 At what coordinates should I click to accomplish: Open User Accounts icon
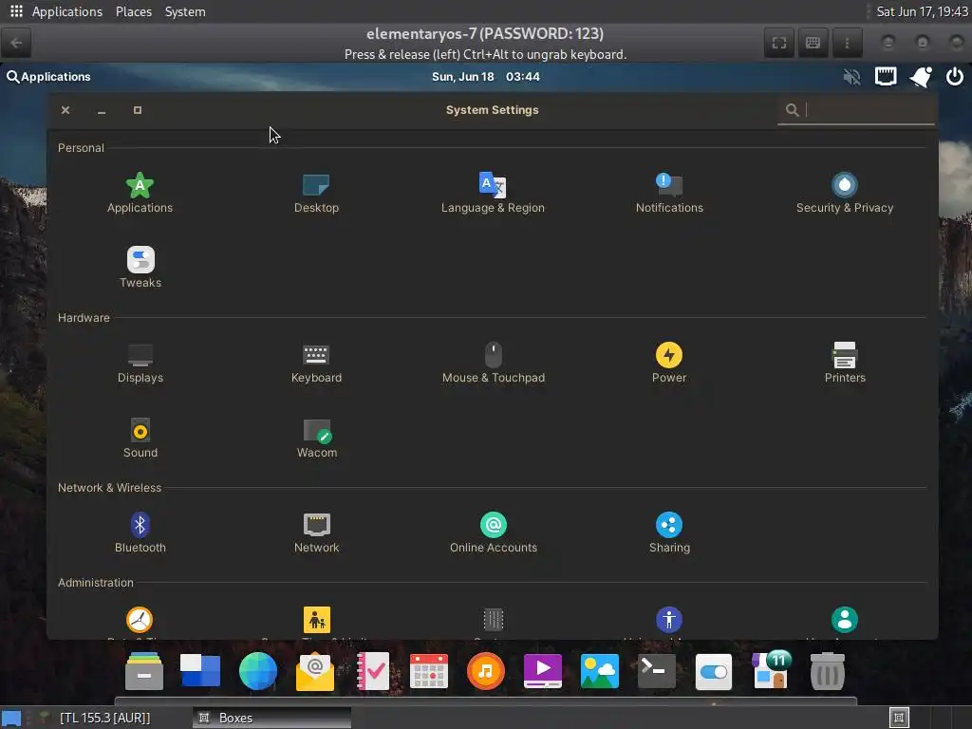[844, 619]
